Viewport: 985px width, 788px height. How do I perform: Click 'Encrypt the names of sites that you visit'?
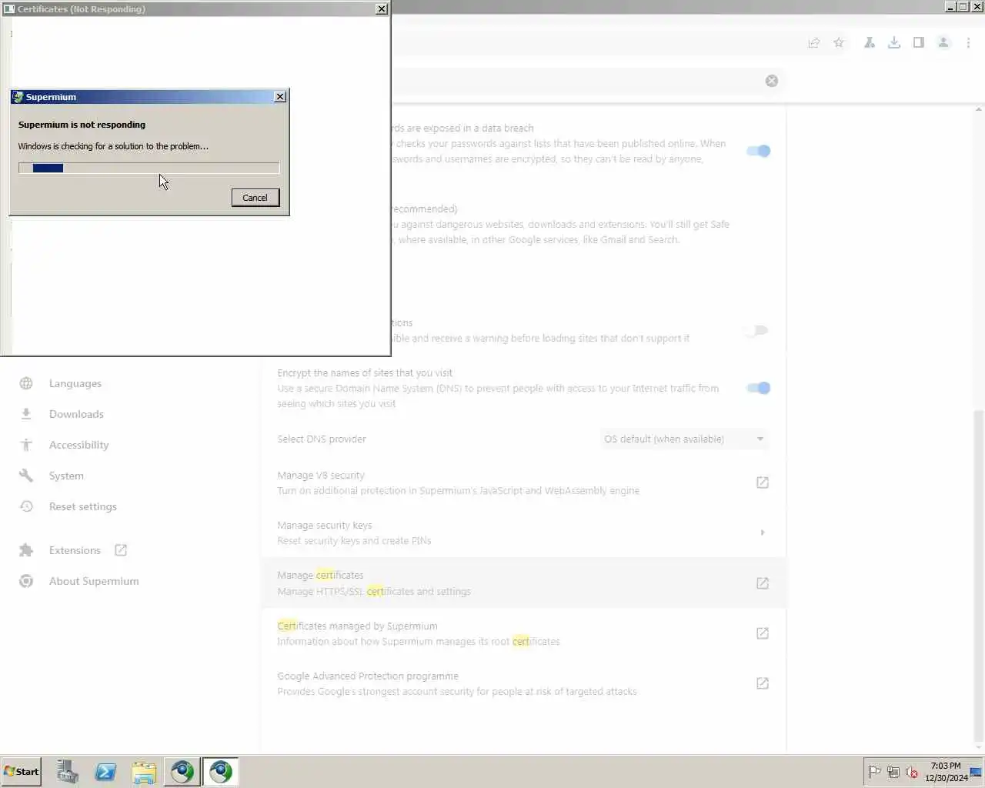coord(365,372)
